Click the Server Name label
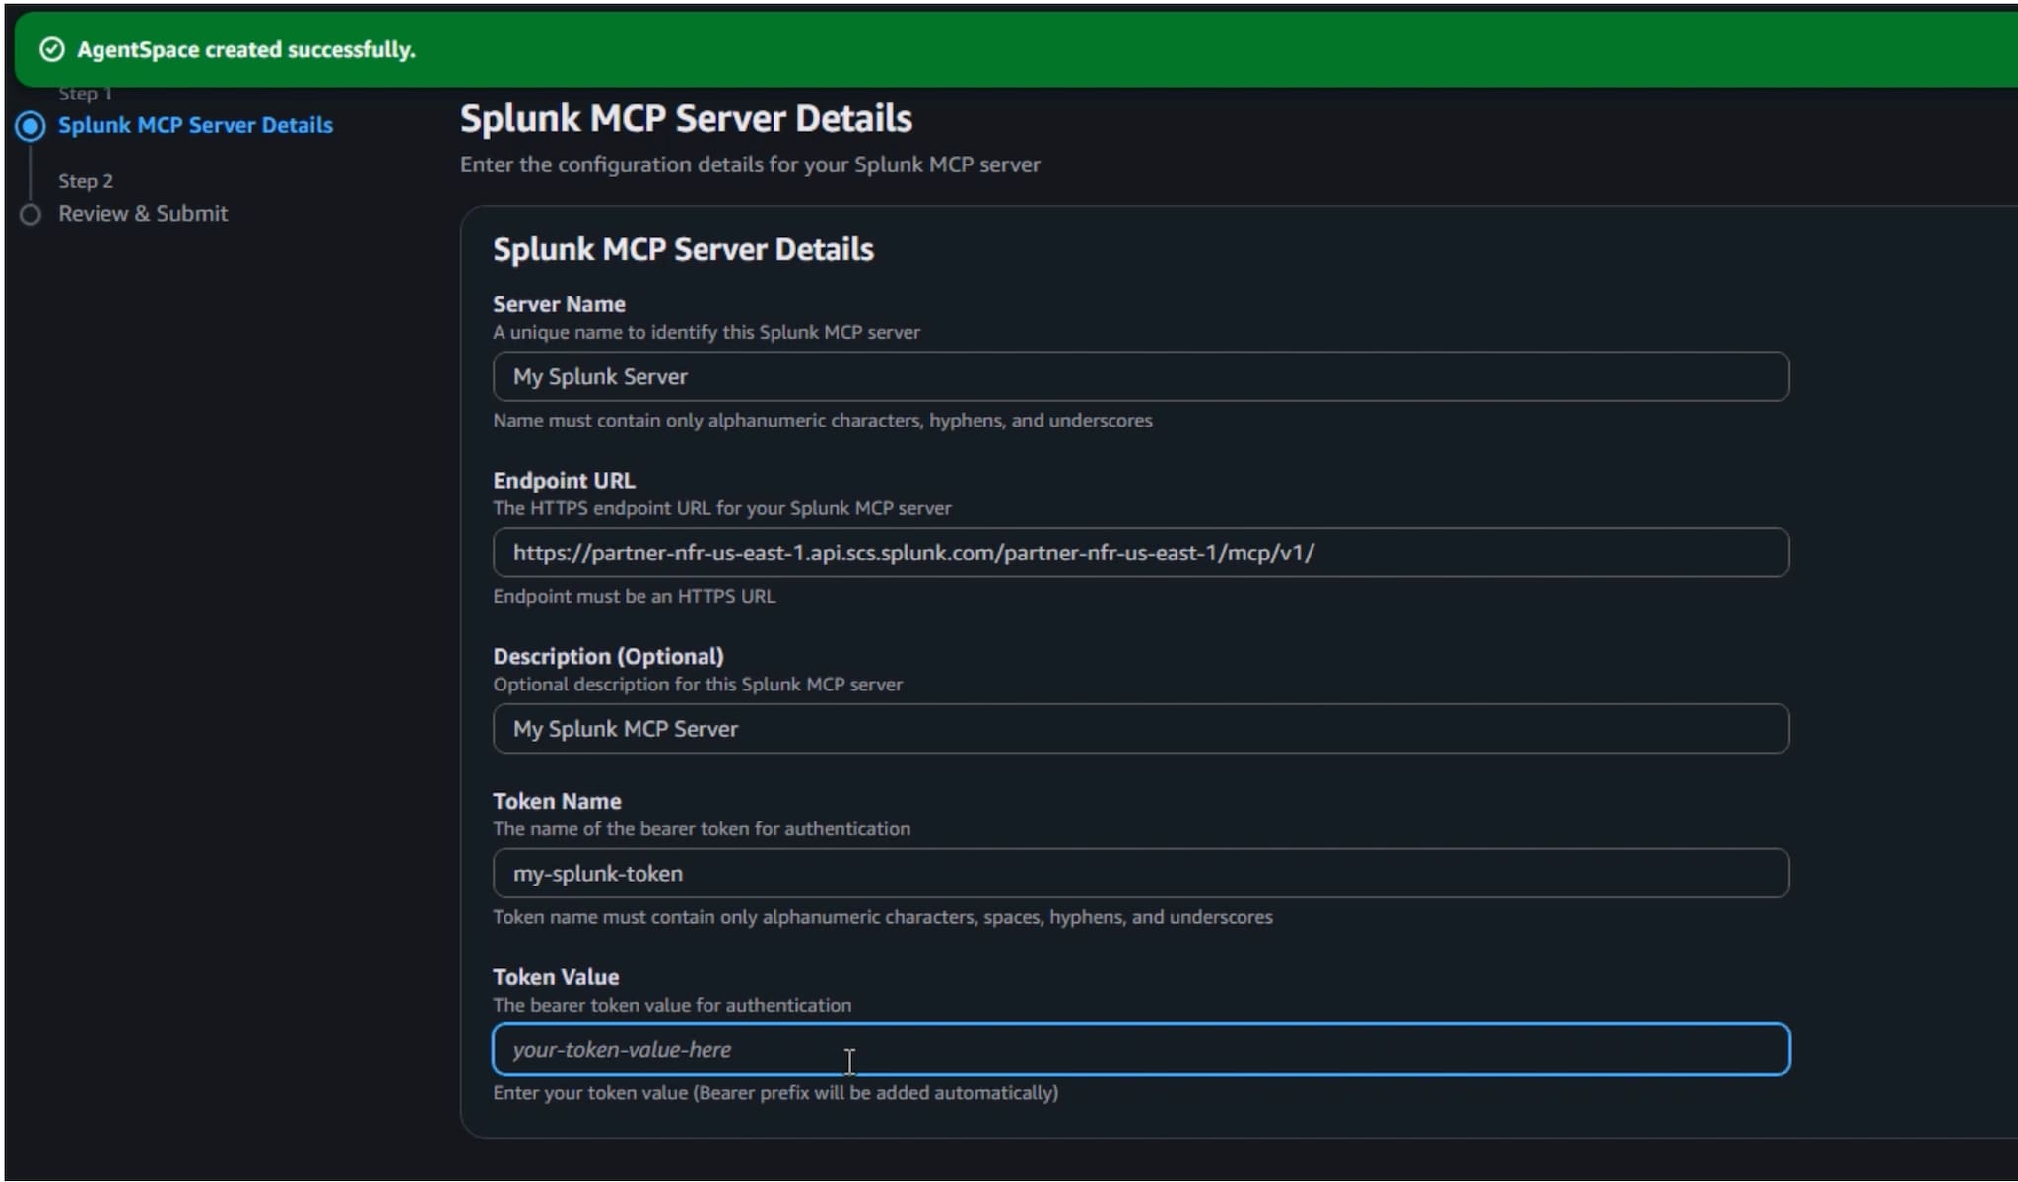 (559, 304)
